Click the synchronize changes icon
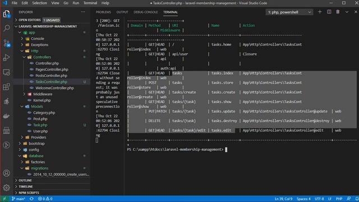 (31, 199)
